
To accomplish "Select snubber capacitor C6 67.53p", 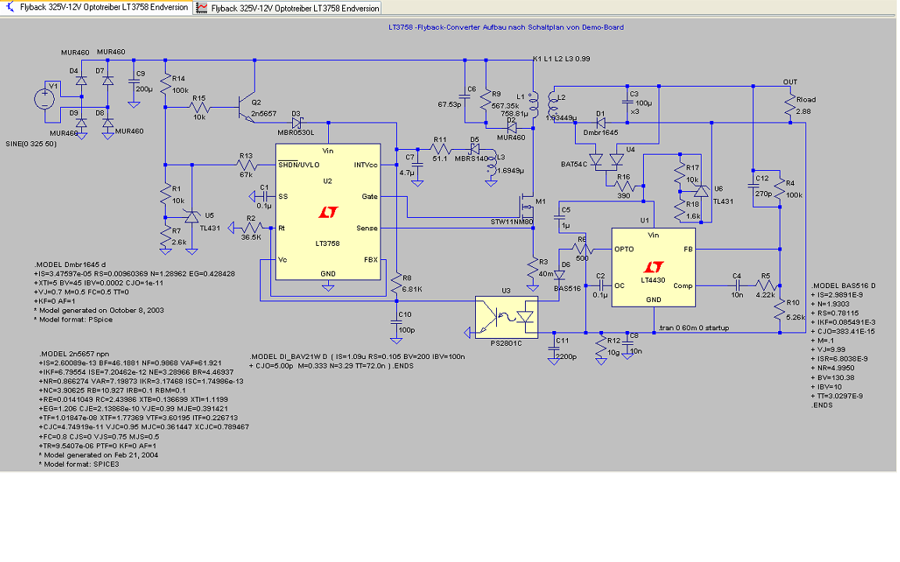I will click(x=464, y=96).
